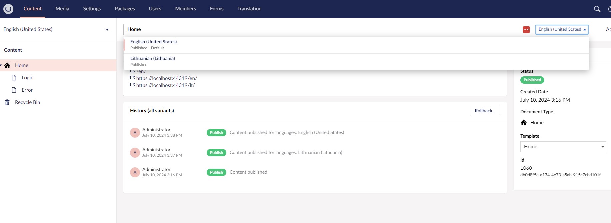Click the Recycle Bin trash icon
Image resolution: width=611 pixels, height=223 pixels.
point(7,102)
